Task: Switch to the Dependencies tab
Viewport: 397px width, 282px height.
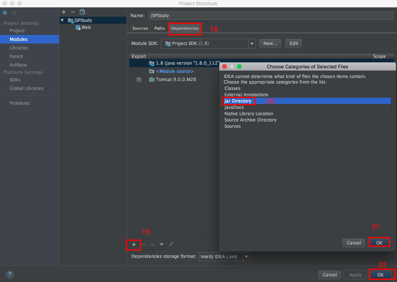Action: tap(185, 28)
